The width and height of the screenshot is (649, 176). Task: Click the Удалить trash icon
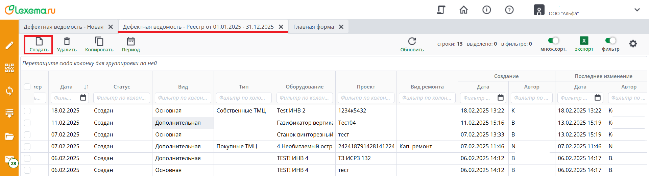(67, 42)
